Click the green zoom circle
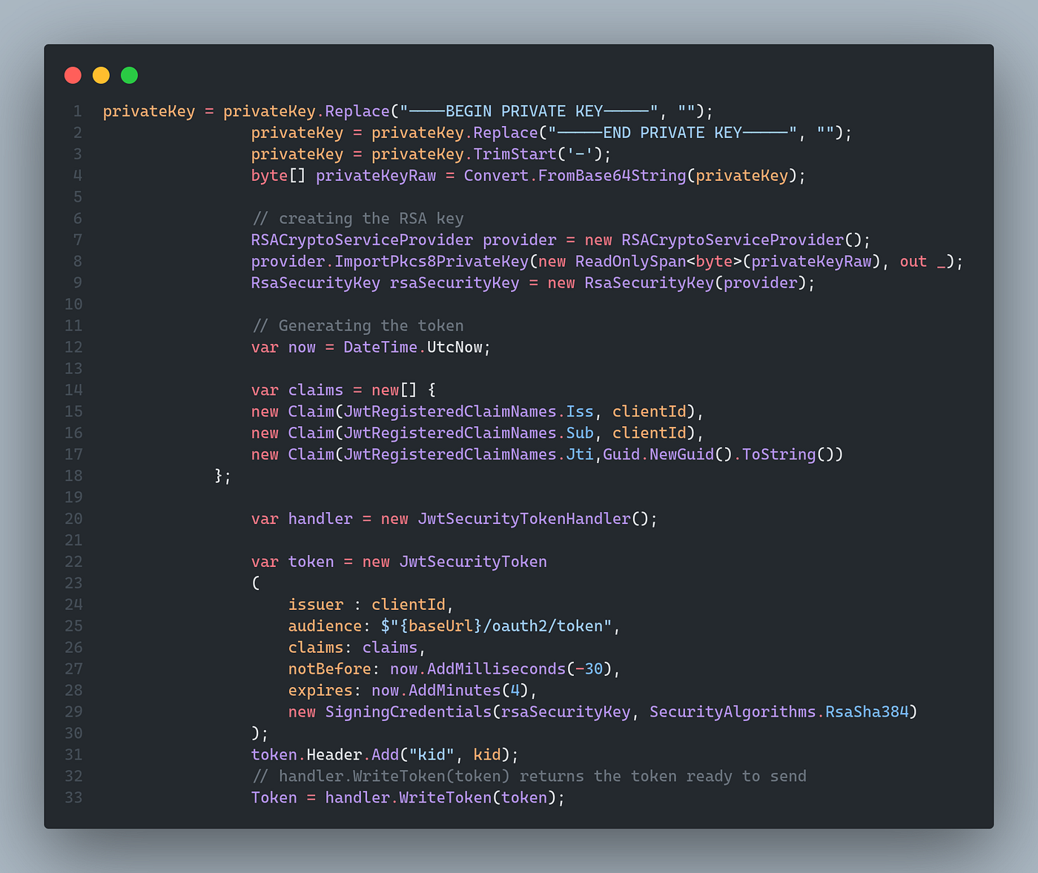 point(129,75)
